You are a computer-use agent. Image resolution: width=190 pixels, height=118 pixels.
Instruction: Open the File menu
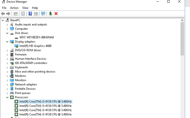click(x=4, y=8)
